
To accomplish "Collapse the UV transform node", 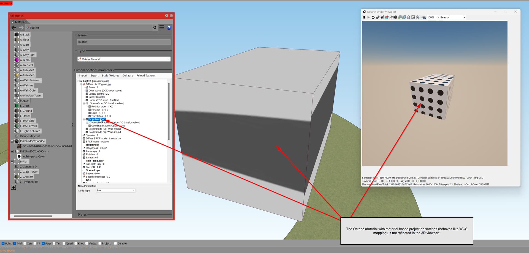I will [x=84, y=103].
